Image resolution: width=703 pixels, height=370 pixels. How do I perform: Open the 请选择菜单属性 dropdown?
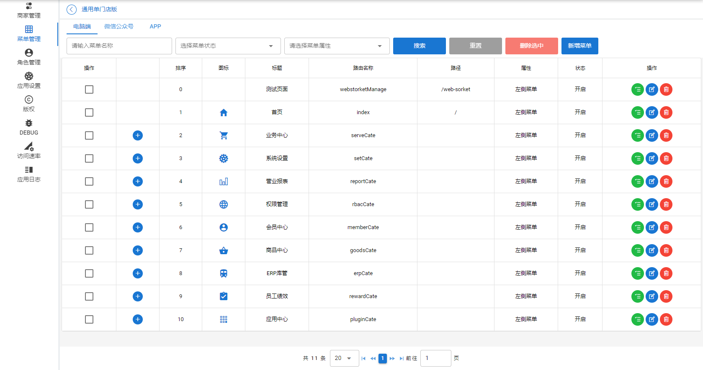[x=337, y=46]
